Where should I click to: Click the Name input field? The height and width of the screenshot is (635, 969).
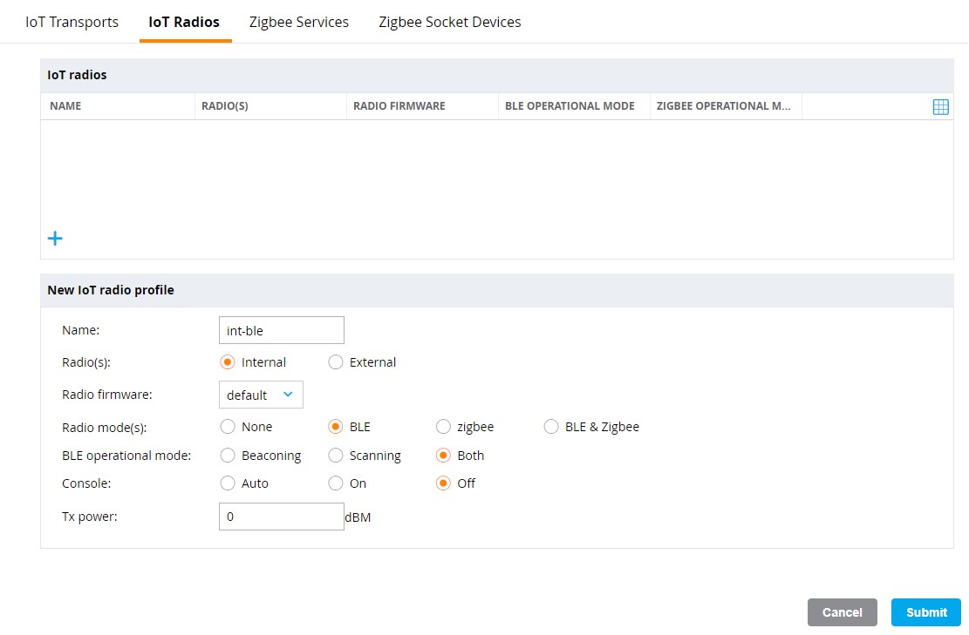tap(281, 329)
